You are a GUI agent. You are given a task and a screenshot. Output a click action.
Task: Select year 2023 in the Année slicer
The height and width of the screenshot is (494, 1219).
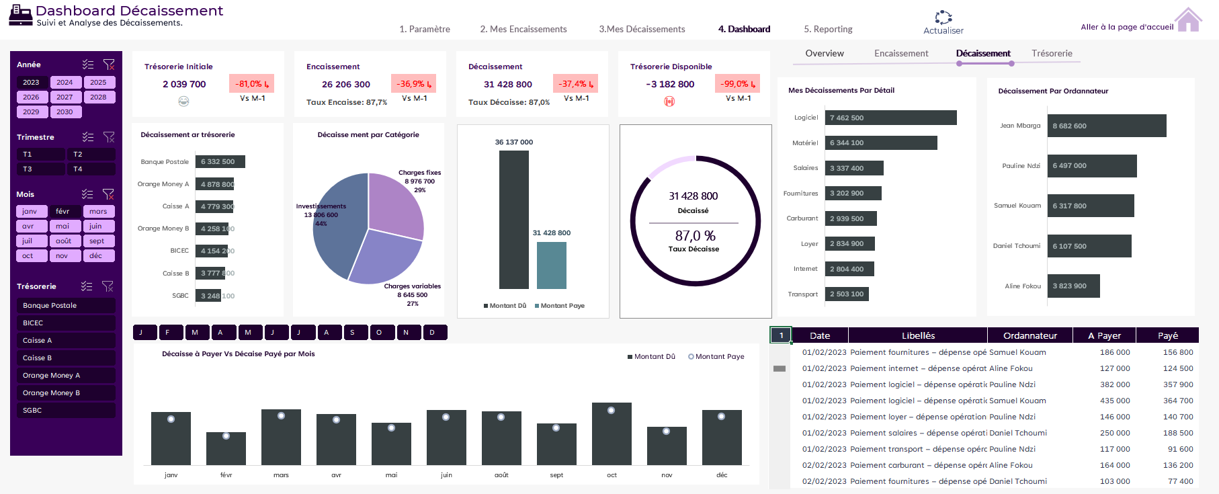click(x=32, y=82)
